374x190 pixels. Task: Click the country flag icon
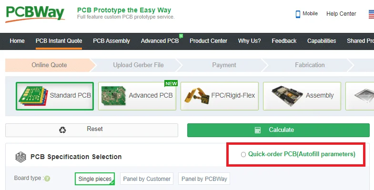coord(371,14)
